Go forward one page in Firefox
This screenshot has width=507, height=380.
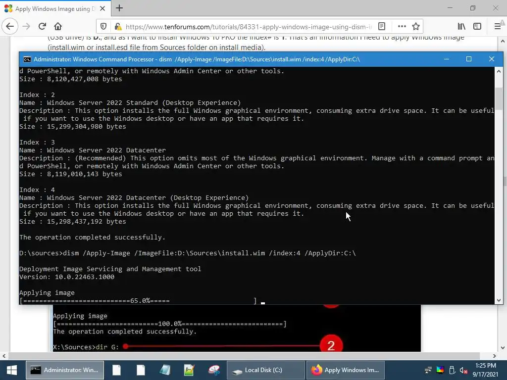(x=26, y=27)
